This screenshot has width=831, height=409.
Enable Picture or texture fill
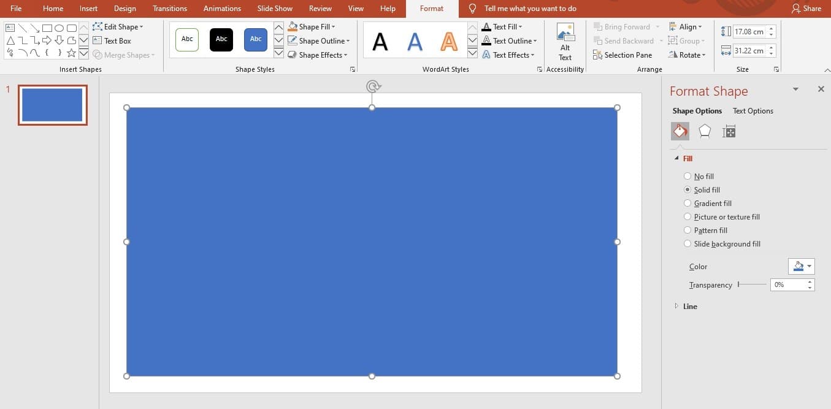pyautogui.click(x=687, y=217)
